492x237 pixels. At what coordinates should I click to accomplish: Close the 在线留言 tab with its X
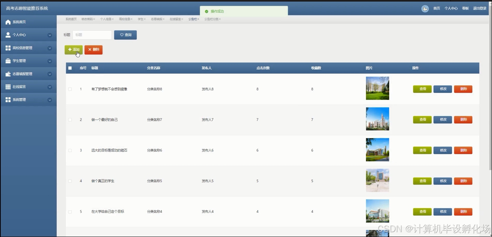182,19
